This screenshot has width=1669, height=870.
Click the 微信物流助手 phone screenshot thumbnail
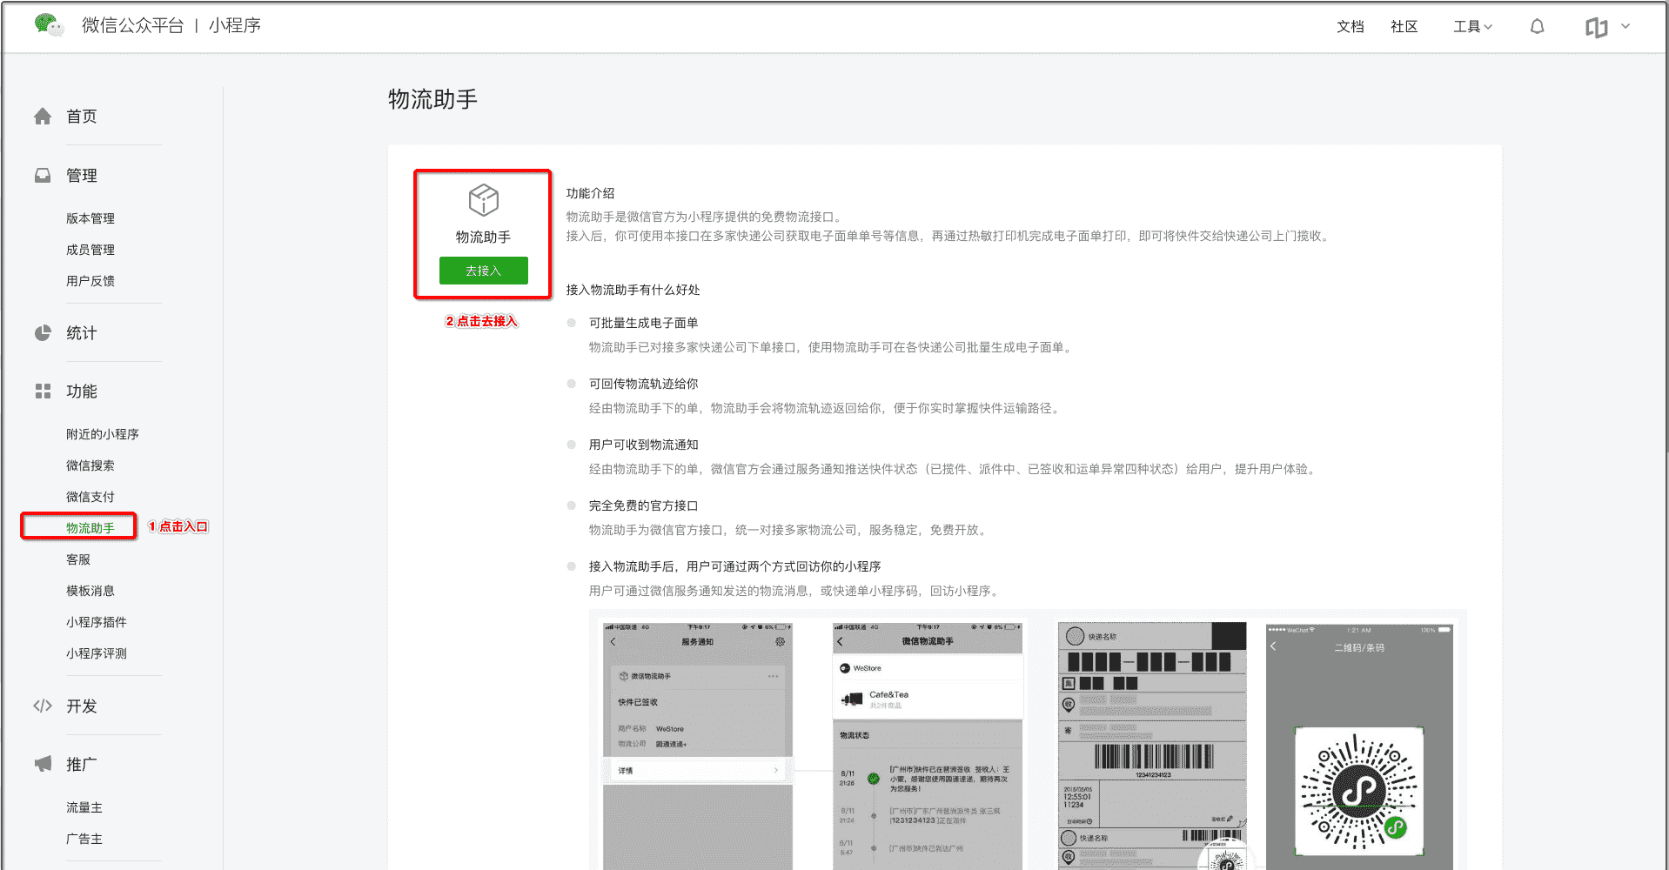point(928,745)
